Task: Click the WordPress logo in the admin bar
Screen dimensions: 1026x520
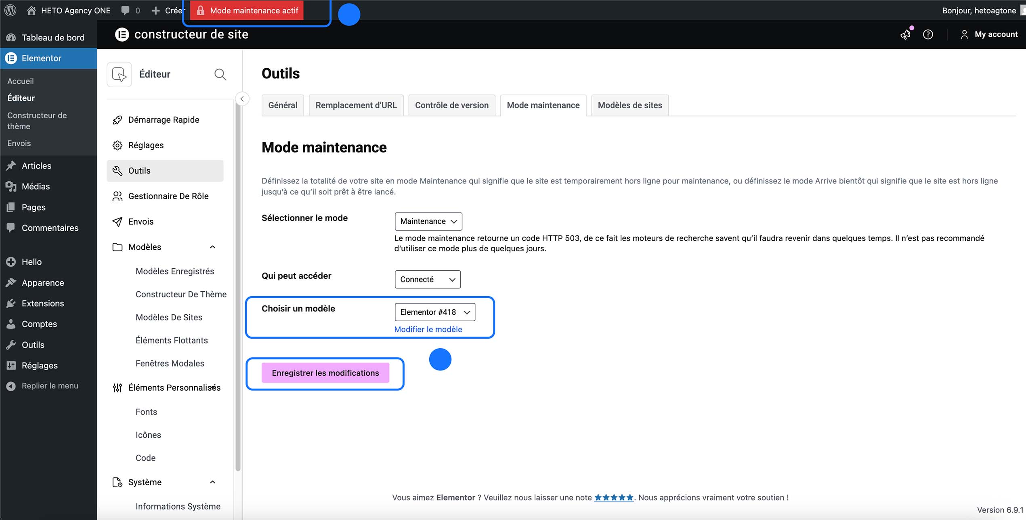Action: pyautogui.click(x=10, y=10)
